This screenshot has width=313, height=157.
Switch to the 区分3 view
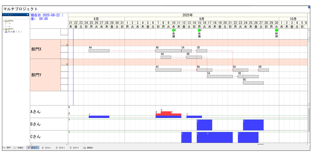pyautogui.click(x=57, y=148)
